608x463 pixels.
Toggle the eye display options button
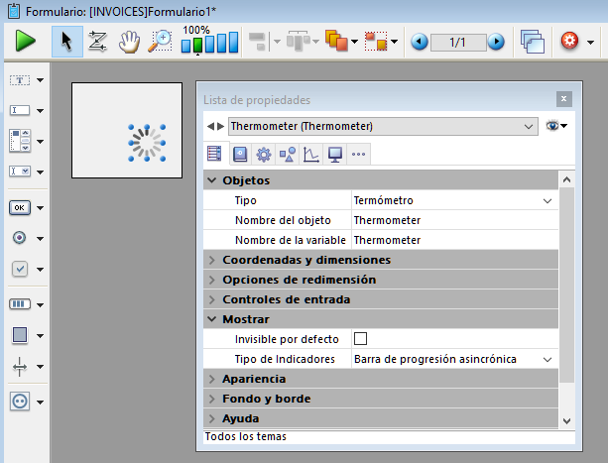555,126
